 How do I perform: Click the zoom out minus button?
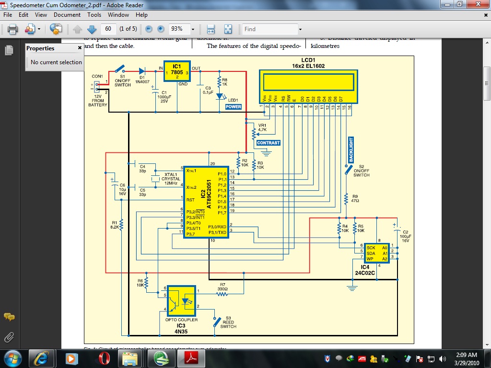click(x=149, y=29)
